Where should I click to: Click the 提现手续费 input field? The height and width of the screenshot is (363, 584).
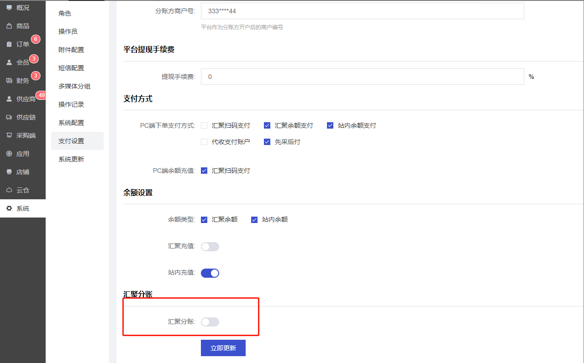tap(362, 77)
